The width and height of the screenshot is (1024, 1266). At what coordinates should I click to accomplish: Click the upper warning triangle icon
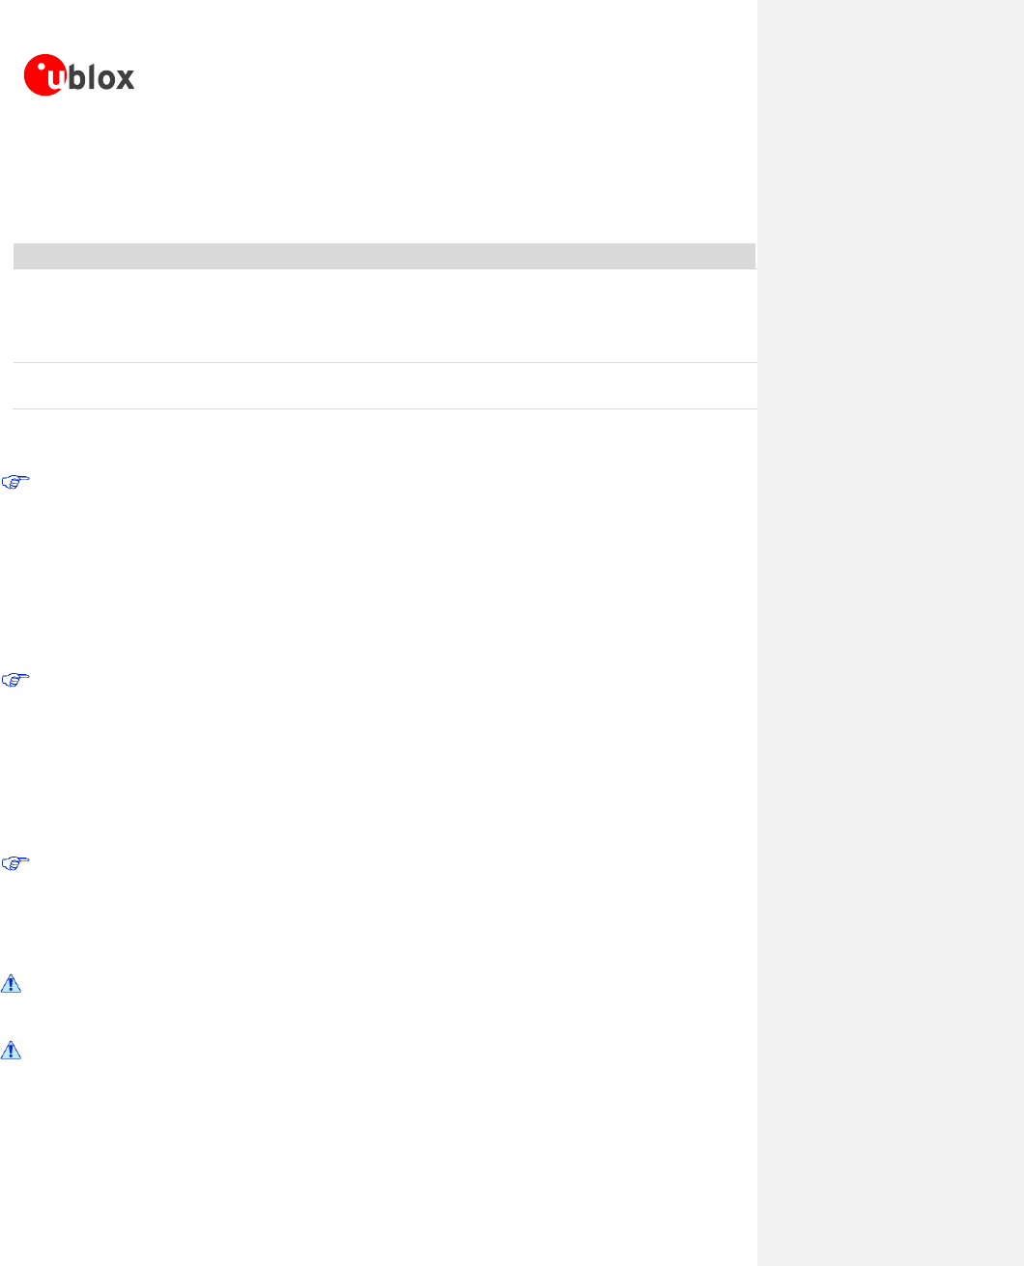(x=11, y=984)
